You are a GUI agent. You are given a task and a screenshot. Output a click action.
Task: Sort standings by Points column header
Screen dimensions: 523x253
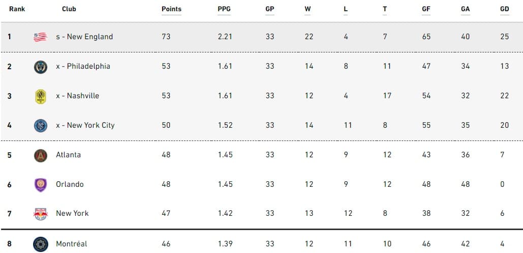pyautogui.click(x=171, y=9)
